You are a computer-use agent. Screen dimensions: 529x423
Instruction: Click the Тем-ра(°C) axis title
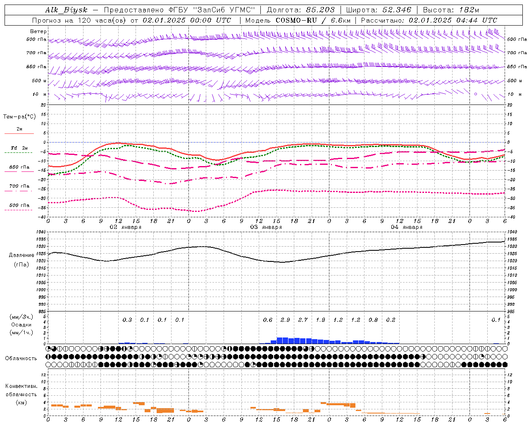click(x=19, y=117)
